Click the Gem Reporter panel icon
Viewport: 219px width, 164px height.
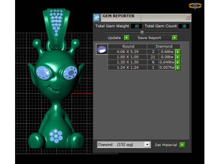pos(97,18)
